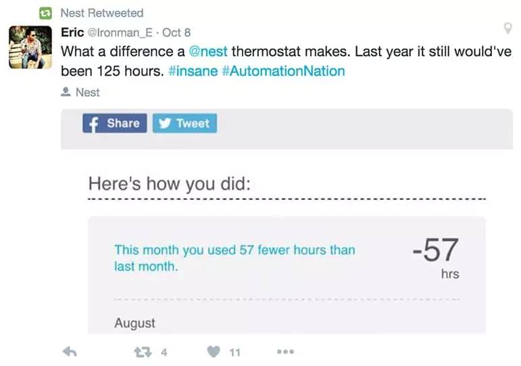Open the @nest mention link
521x366 pixels.
[208, 51]
